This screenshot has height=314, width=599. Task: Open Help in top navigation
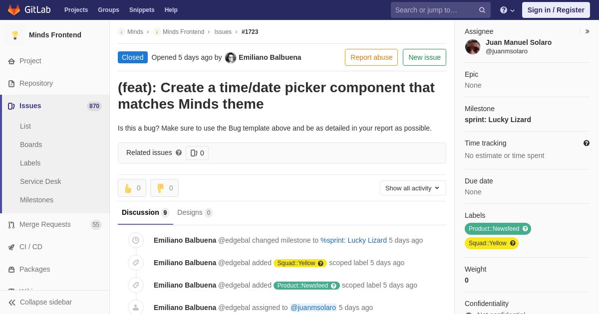pyautogui.click(x=171, y=10)
